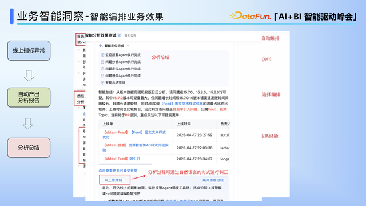Click the horizontal scrollbar under the table

point(125,164)
